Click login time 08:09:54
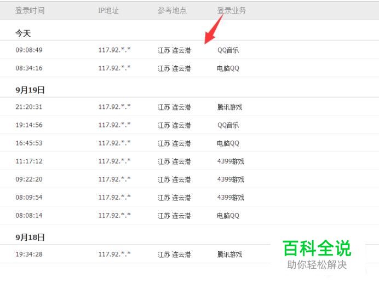This screenshot has width=379, height=289. (29, 198)
